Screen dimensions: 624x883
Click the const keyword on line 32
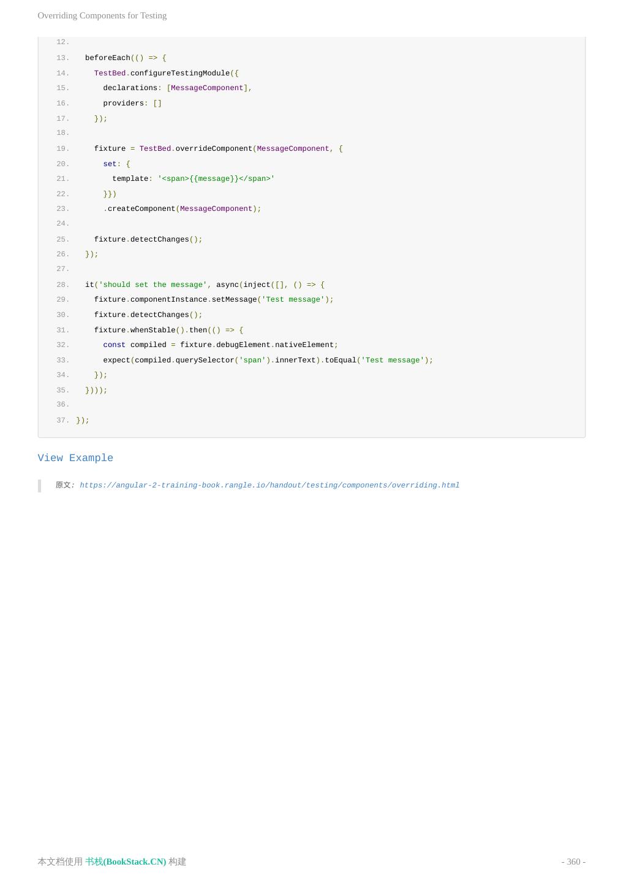[115, 345]
